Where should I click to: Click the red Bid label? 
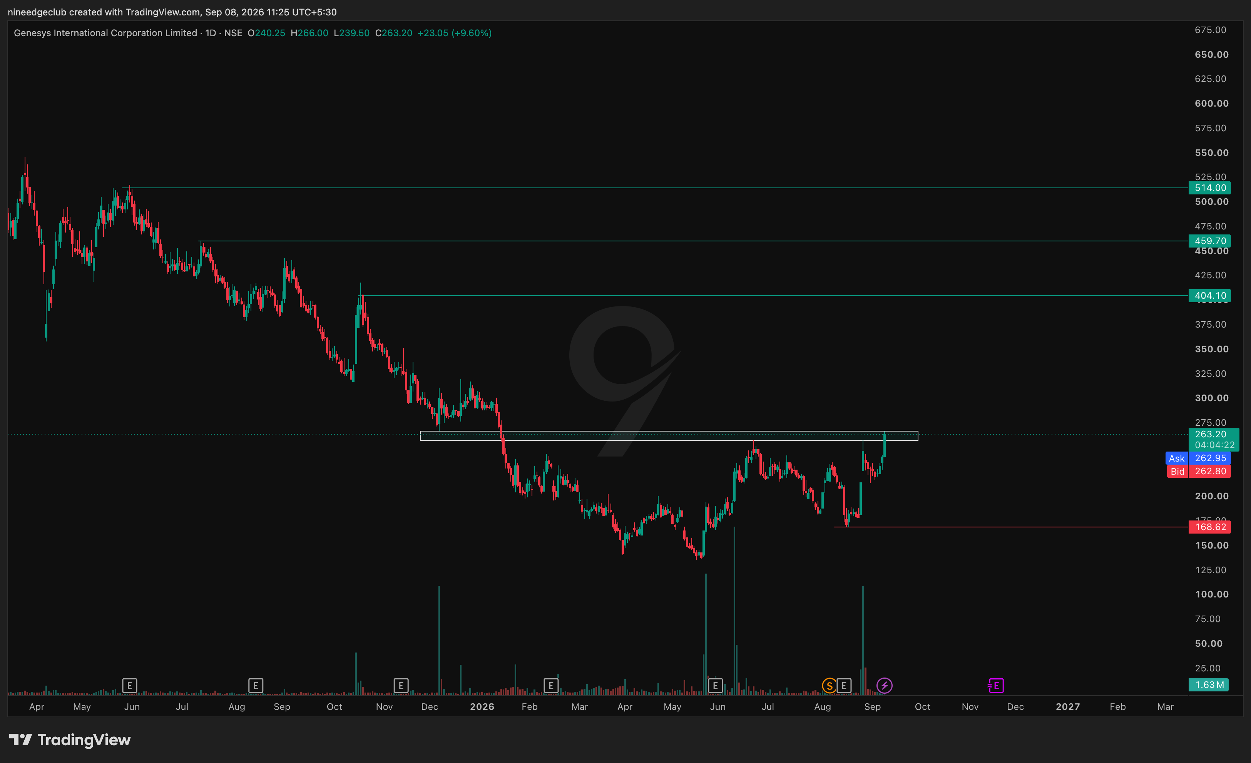(x=1177, y=472)
